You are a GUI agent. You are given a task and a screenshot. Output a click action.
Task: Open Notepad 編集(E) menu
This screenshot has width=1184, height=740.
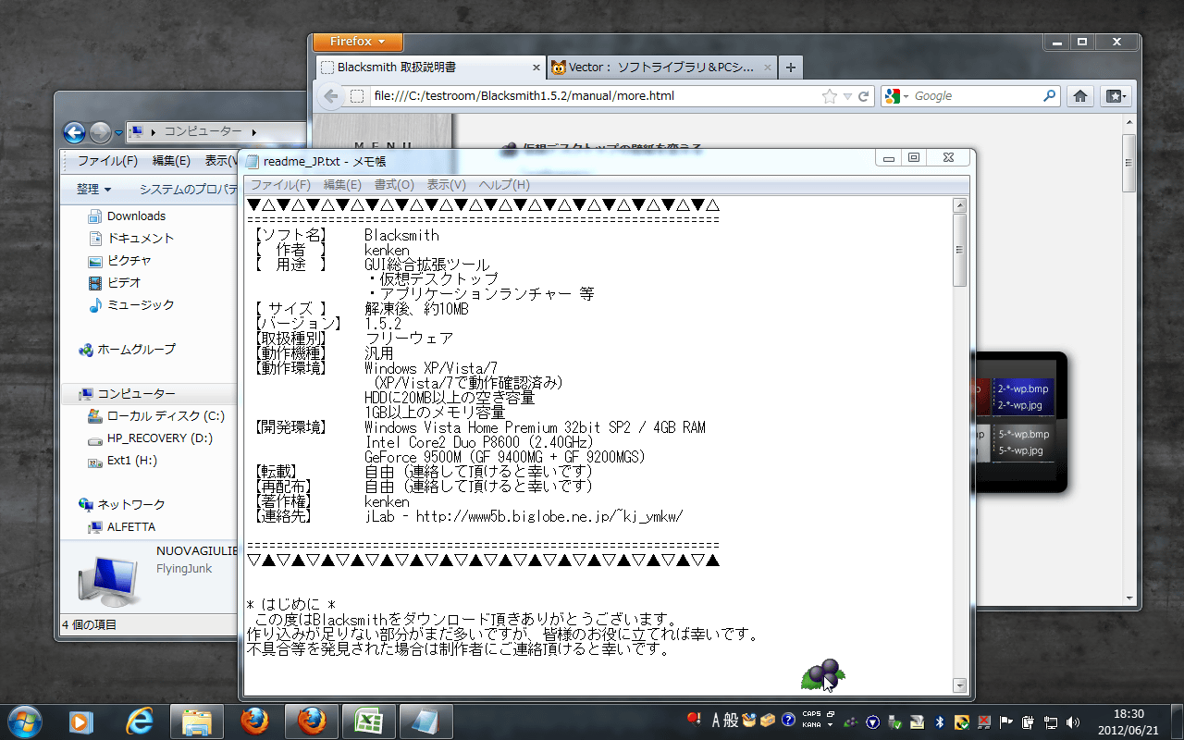342,185
